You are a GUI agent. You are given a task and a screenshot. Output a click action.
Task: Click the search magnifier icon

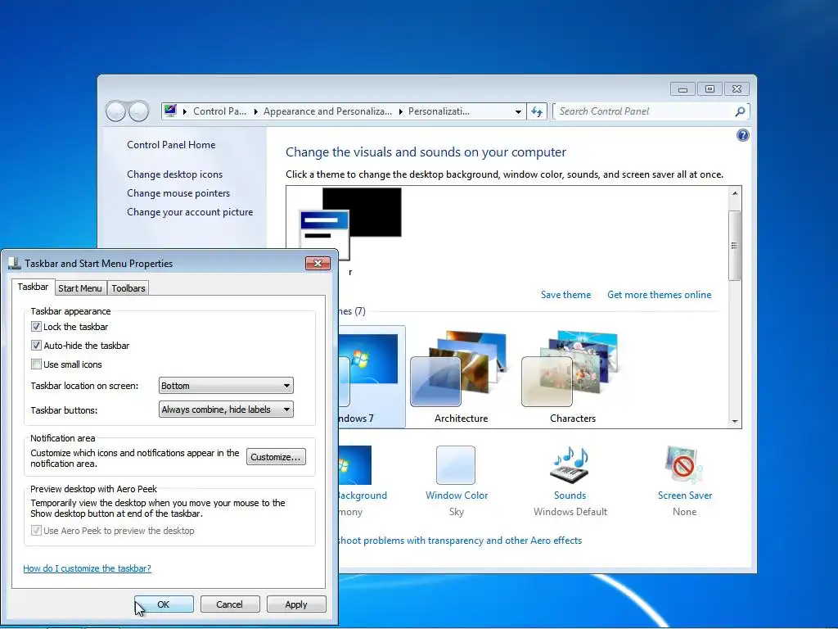point(740,111)
